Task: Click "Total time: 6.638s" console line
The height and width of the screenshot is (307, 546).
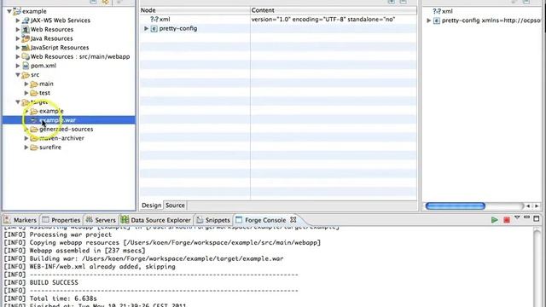Action: click(x=50, y=298)
